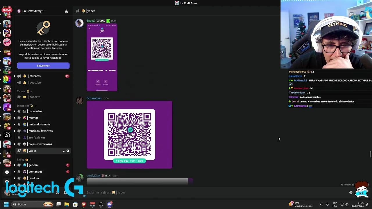Screen dimensions: 372x209
Task: Open Izumi's Yape QR screenshot thumbnail
Action: pyautogui.click(x=102, y=57)
